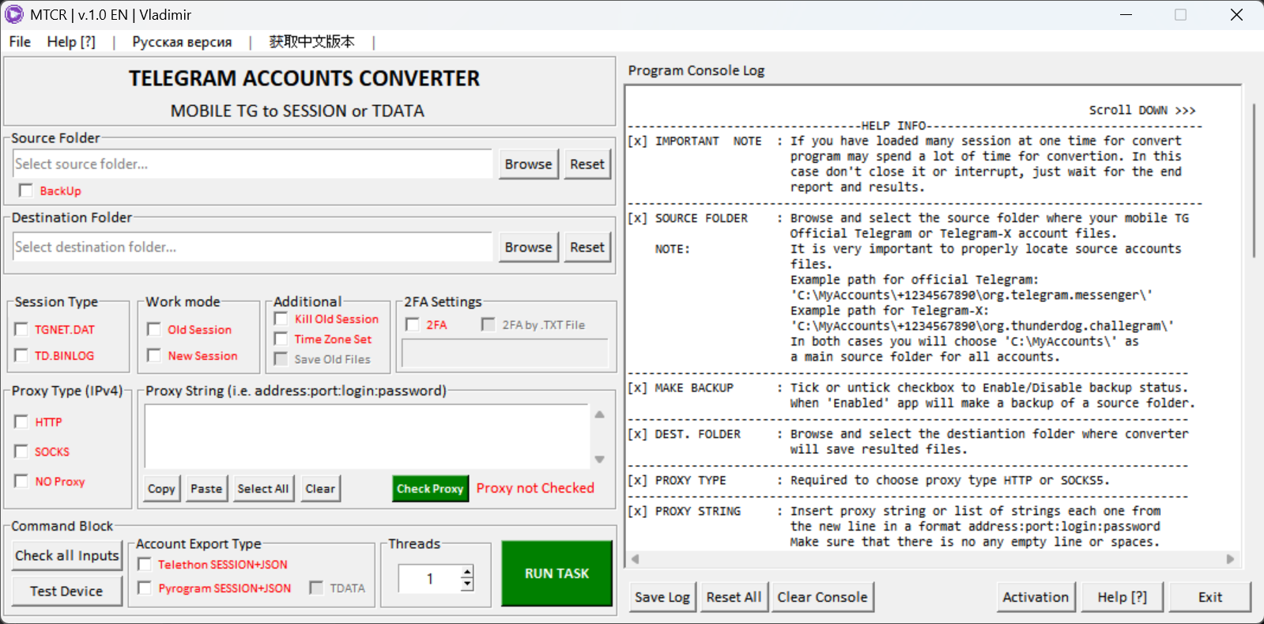Enable Telethon SESSION+JSON export type

point(145,564)
